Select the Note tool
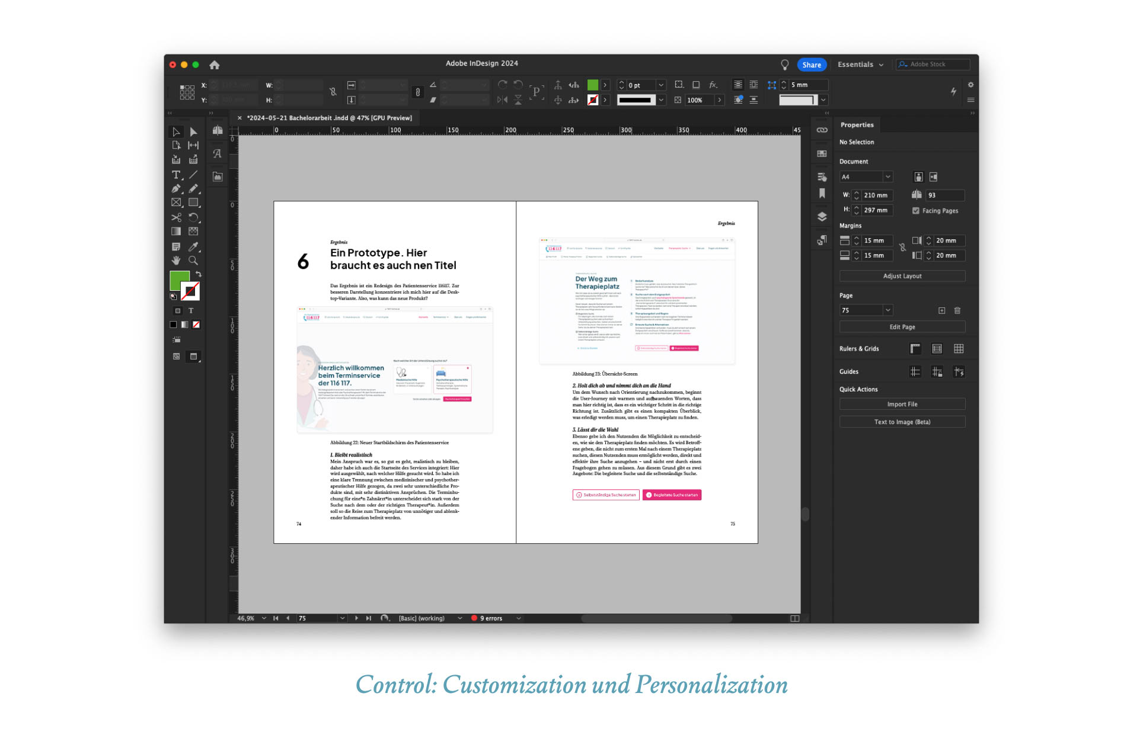Image resolution: width=1143 pixels, height=738 pixels. [x=176, y=246]
